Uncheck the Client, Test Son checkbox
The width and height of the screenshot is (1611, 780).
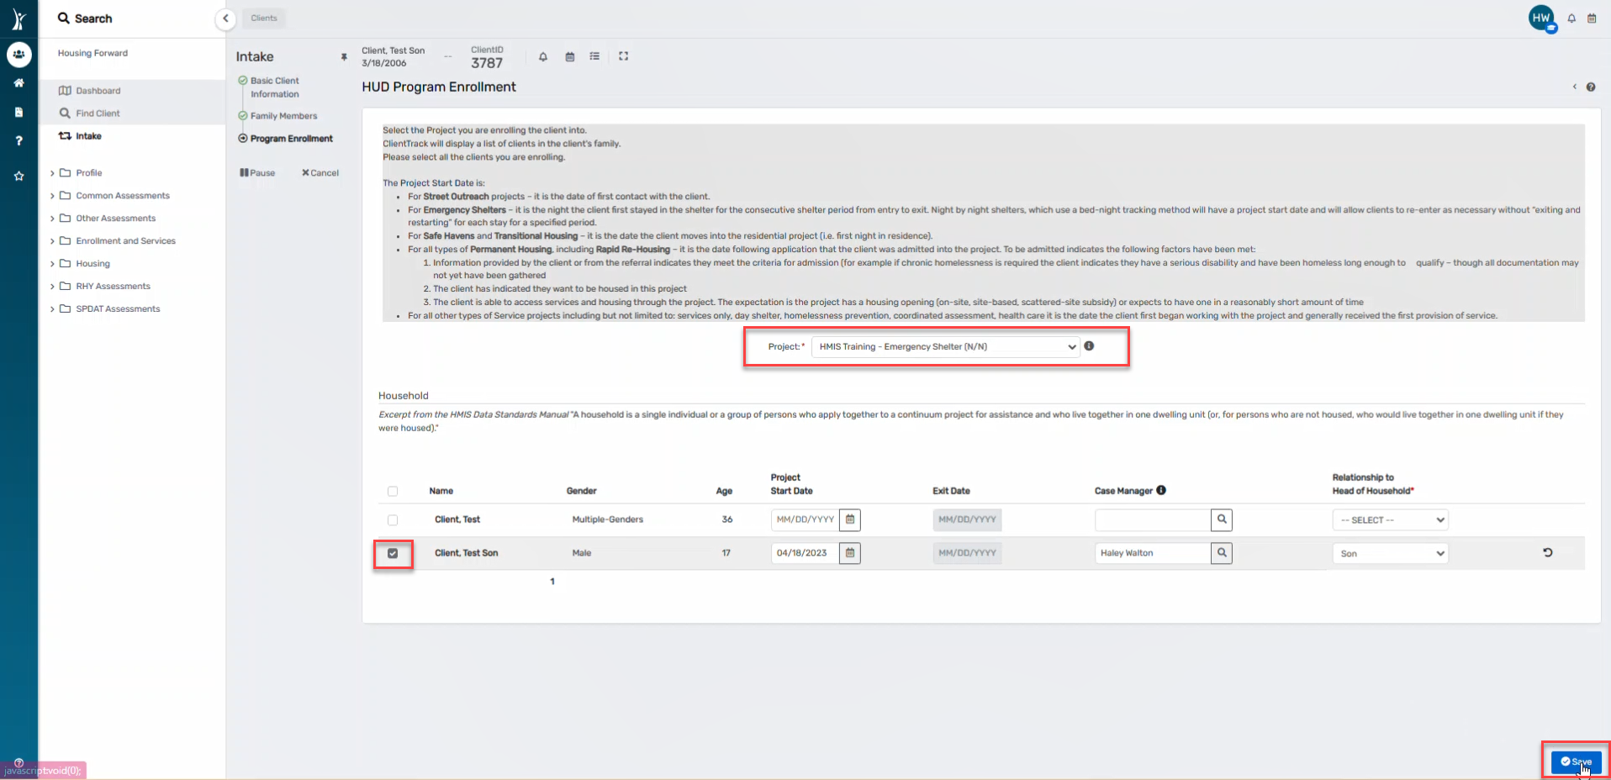point(393,553)
